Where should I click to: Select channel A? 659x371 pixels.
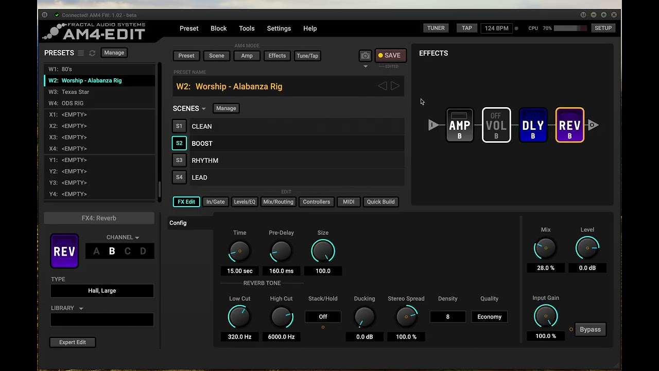click(x=96, y=251)
